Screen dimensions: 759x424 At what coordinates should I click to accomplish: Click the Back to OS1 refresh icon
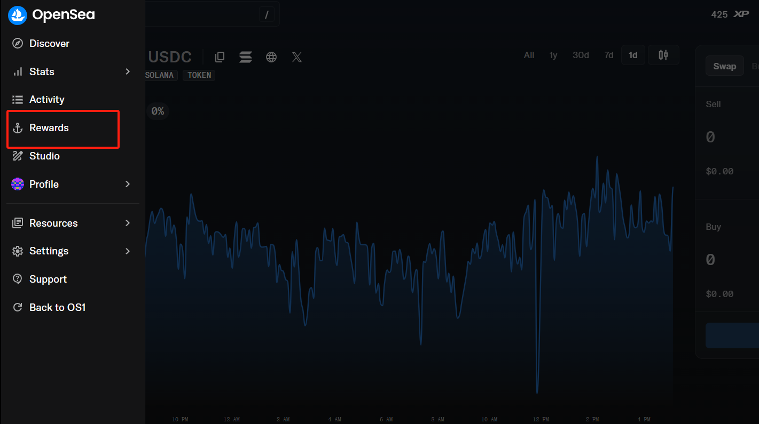[x=18, y=307]
